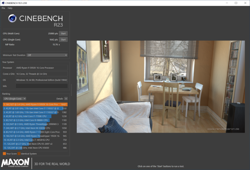Close the Cinebench window

coord(245,3)
